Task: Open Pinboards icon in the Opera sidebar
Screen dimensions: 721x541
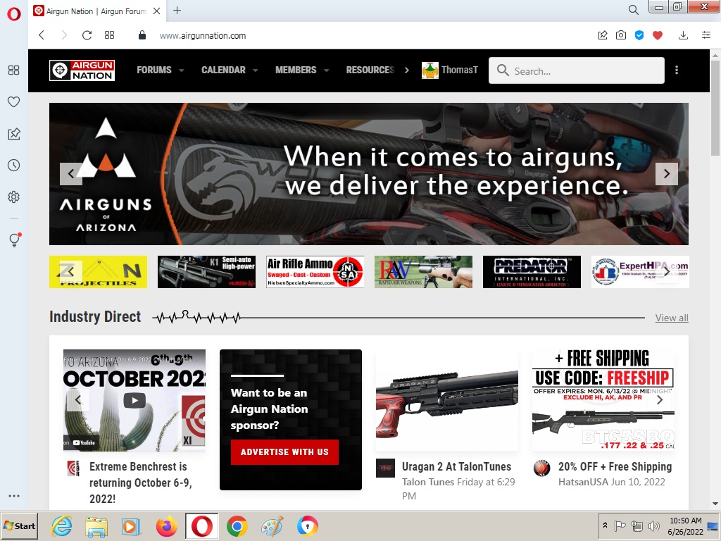Action: [x=14, y=134]
